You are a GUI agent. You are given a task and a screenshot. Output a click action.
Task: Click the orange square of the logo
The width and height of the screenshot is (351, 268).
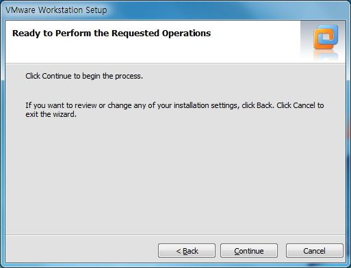[x=321, y=41]
